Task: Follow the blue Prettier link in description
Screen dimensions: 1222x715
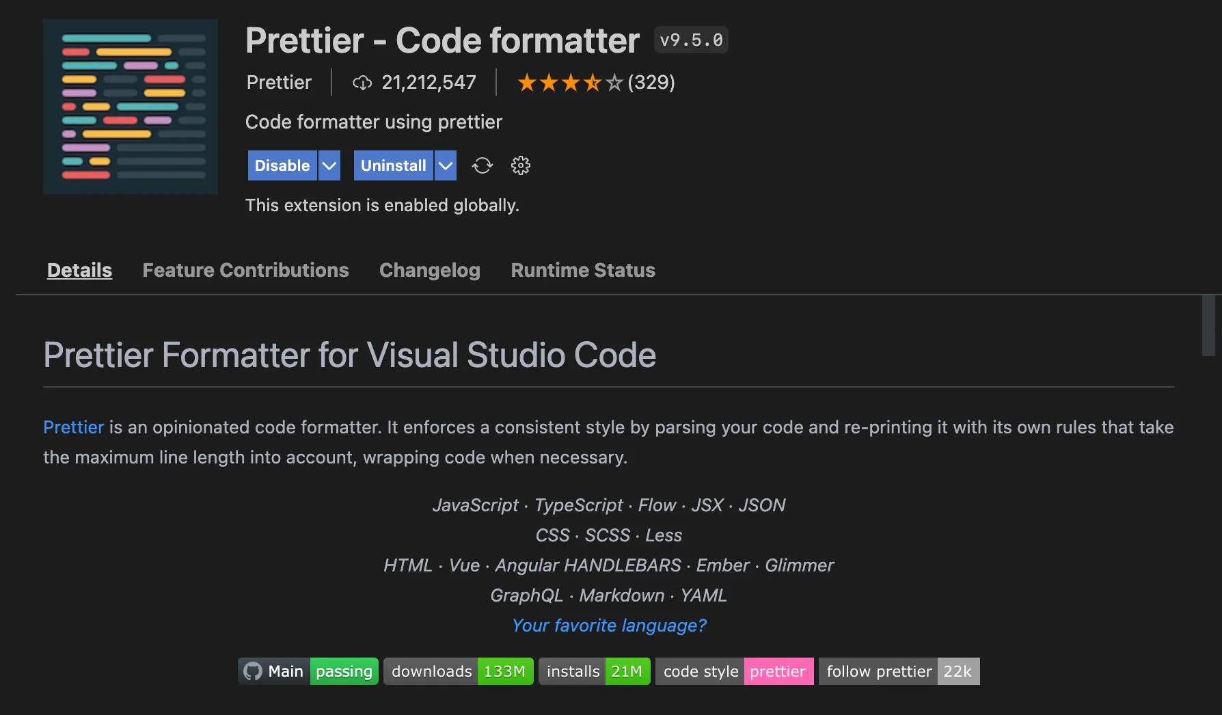Action: coord(73,427)
